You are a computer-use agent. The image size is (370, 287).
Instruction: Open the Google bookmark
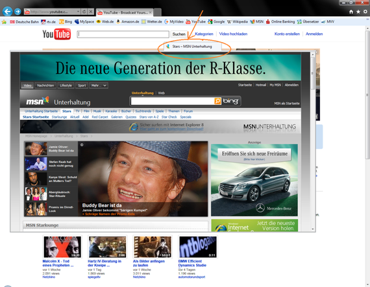coord(216,21)
